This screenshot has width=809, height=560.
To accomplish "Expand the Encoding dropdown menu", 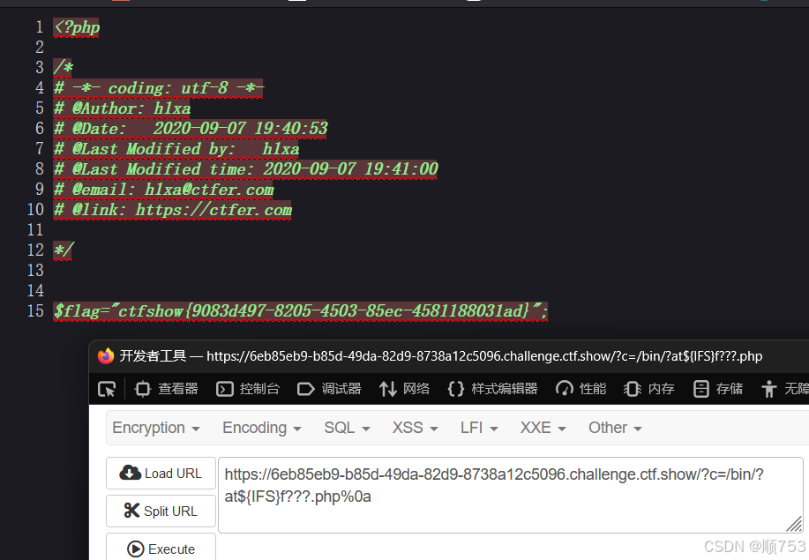I will pos(262,428).
